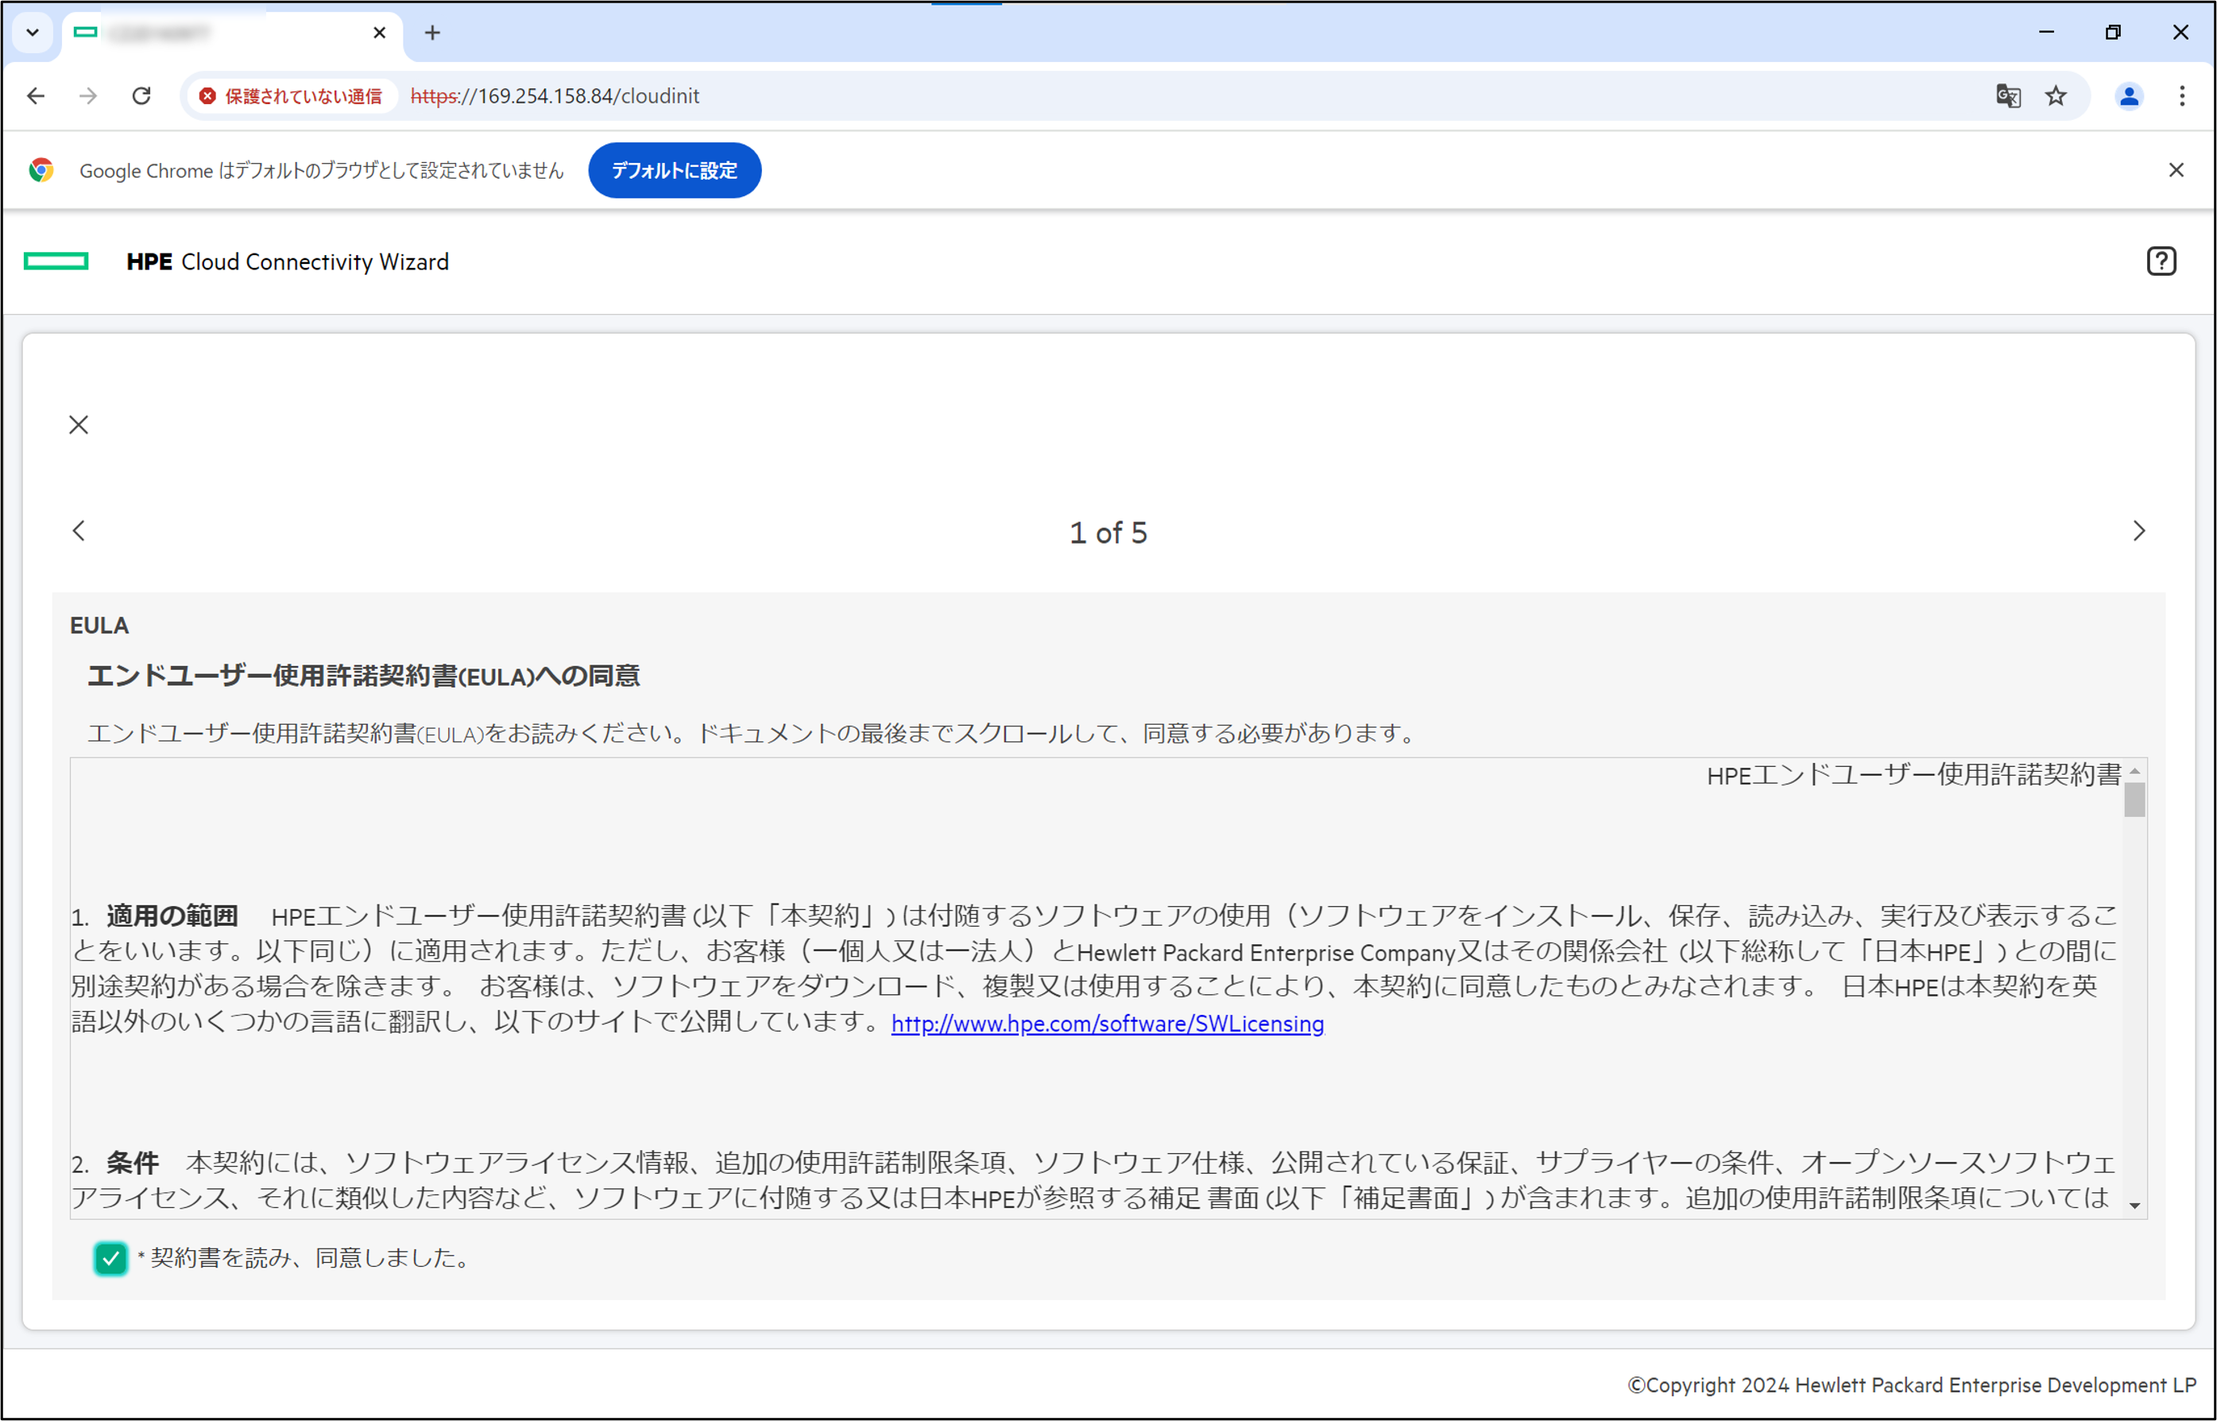Click the 契約書を読み、同意しました label
The height and width of the screenshot is (1421, 2217).
pos(310,1257)
